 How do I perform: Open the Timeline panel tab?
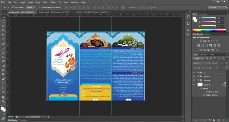point(23,120)
